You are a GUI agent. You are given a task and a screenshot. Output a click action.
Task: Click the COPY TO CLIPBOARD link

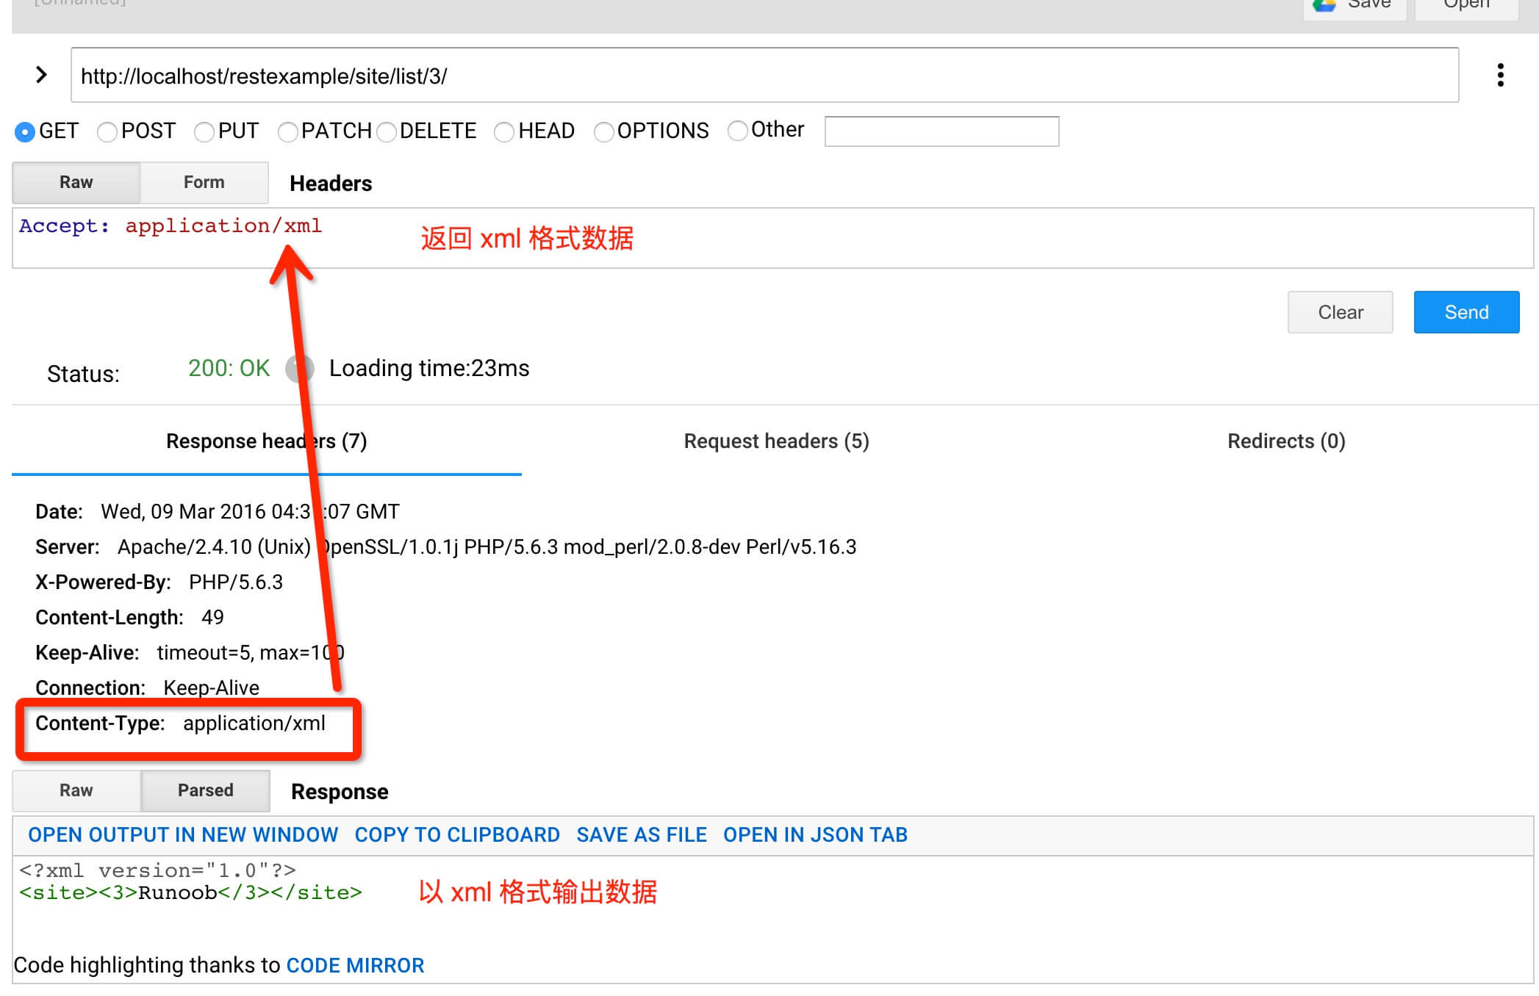pyautogui.click(x=456, y=834)
